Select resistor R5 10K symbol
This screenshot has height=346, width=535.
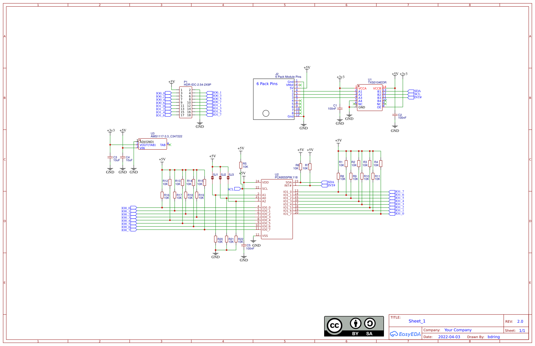[241, 165]
